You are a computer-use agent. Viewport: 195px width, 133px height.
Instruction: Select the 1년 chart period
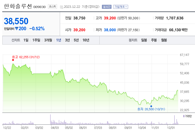pos(59,40)
